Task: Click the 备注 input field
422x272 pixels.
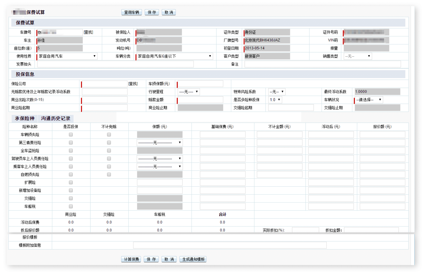Action: (x=323, y=64)
